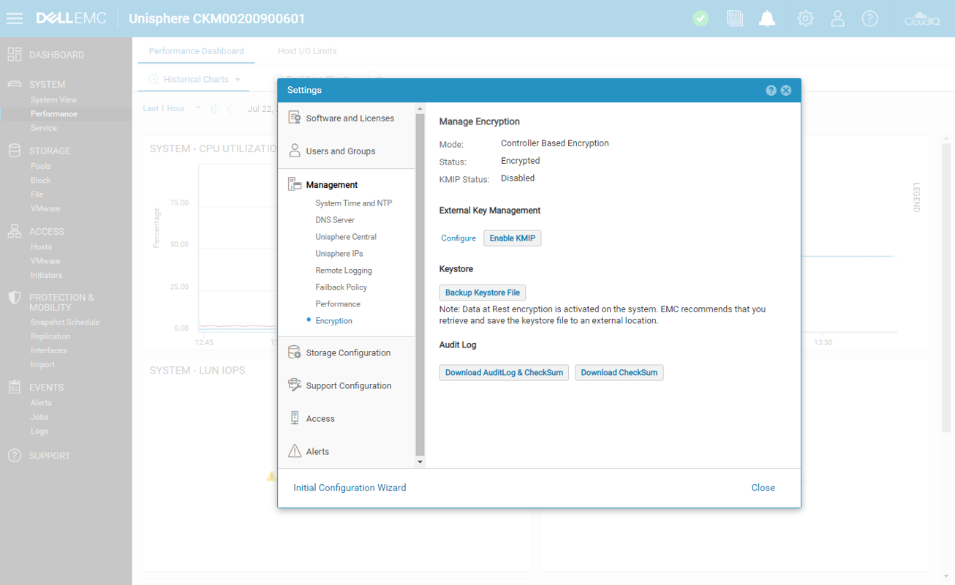The width and height of the screenshot is (955, 585).
Task: Click the Software and Licenses icon
Action: [295, 118]
